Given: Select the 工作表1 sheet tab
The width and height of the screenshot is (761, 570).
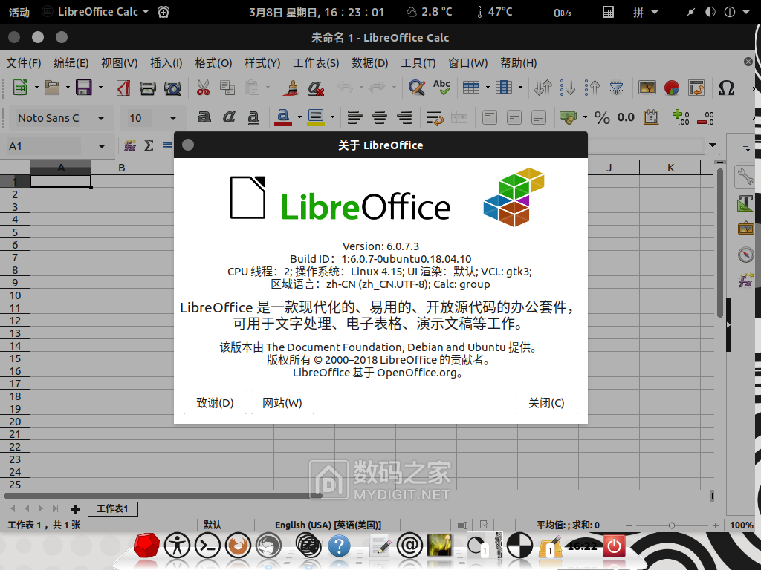Looking at the screenshot, I should [x=113, y=508].
